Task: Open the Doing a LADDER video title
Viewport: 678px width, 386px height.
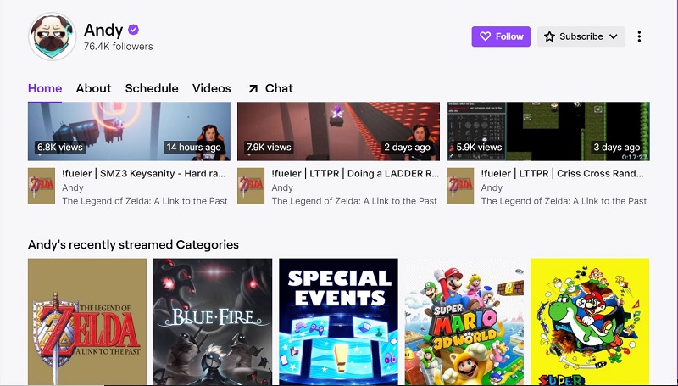Action: (x=355, y=174)
